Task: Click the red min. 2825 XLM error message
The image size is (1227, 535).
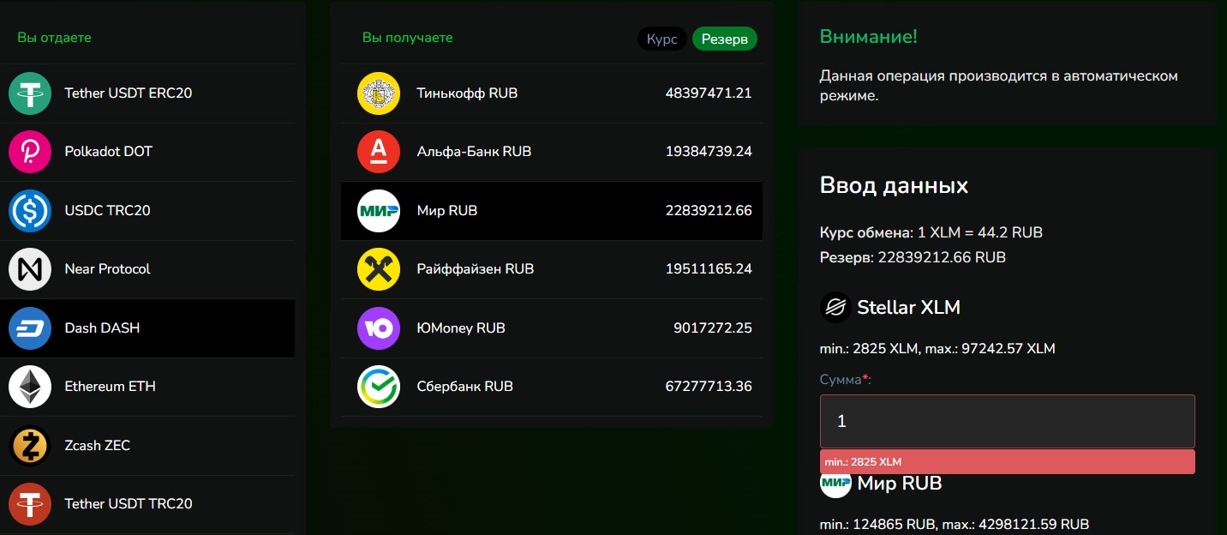Action: [x=1008, y=461]
